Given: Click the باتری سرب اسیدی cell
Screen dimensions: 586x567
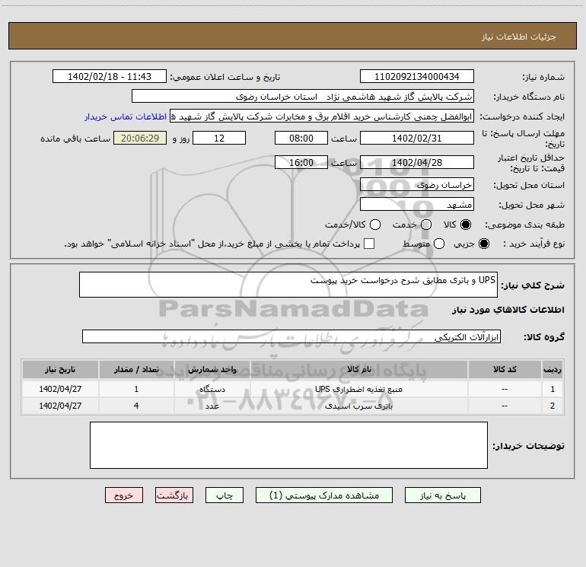Looking at the screenshot, I should (x=358, y=406).
